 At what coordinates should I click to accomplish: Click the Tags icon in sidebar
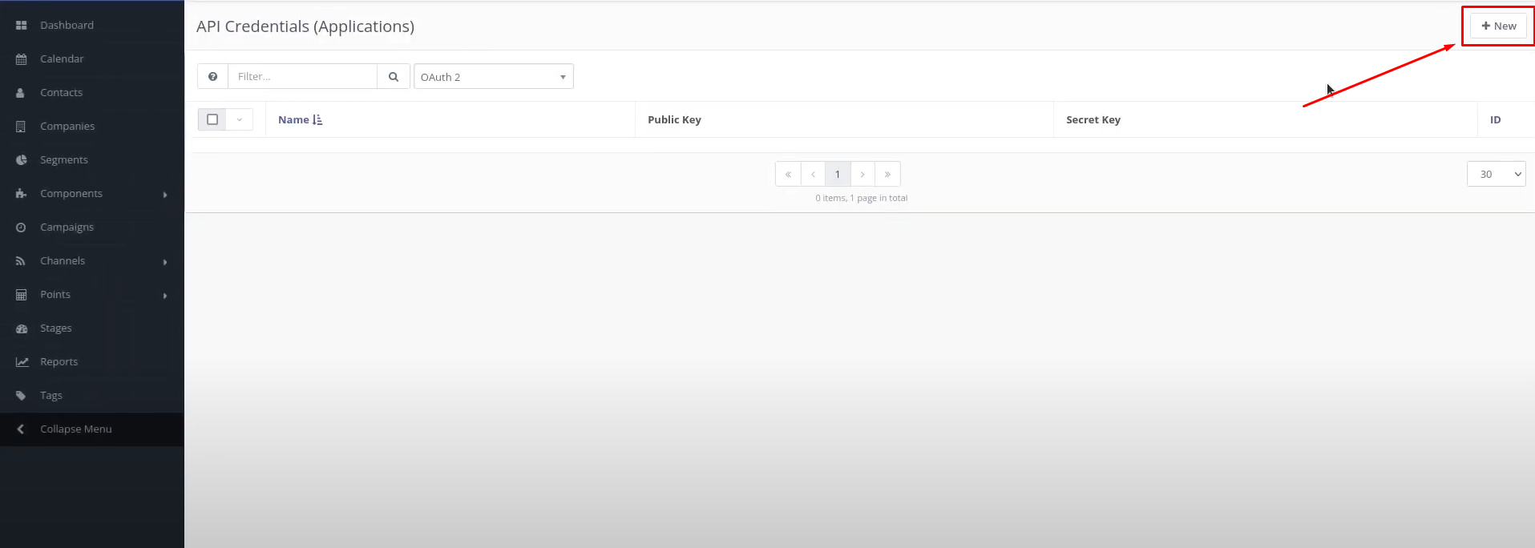tap(22, 396)
